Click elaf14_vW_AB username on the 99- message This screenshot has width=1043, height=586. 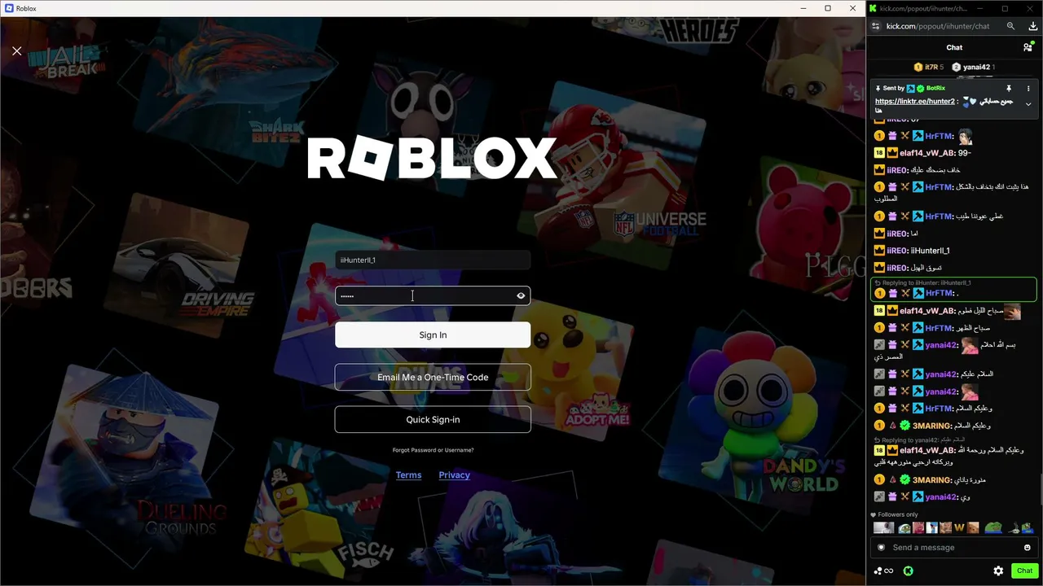[928, 153]
